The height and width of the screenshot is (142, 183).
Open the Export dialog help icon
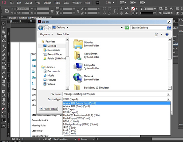[x=167, y=34]
